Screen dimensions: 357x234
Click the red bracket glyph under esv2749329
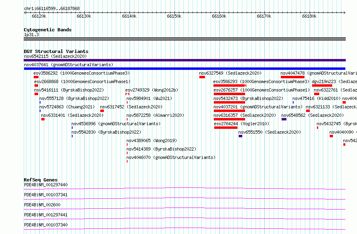[x=127, y=94]
